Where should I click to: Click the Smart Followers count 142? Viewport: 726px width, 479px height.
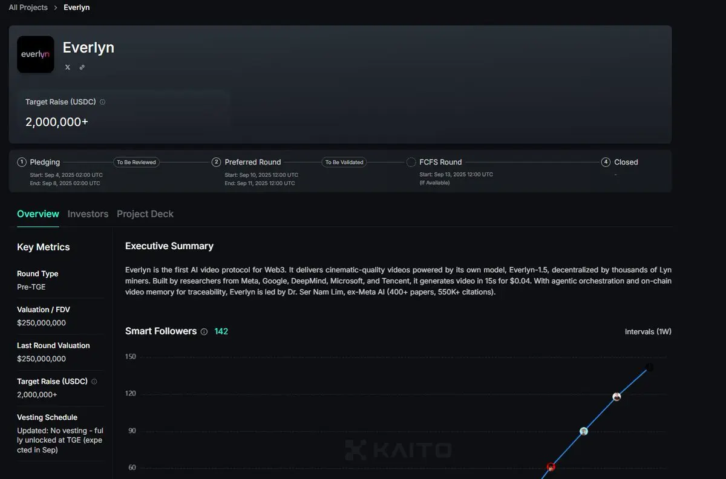[x=221, y=331]
